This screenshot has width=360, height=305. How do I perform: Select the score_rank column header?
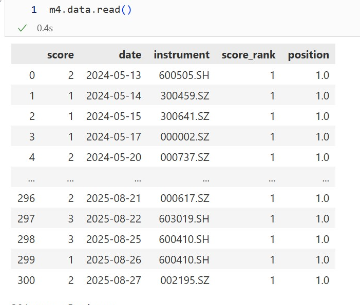248,55
